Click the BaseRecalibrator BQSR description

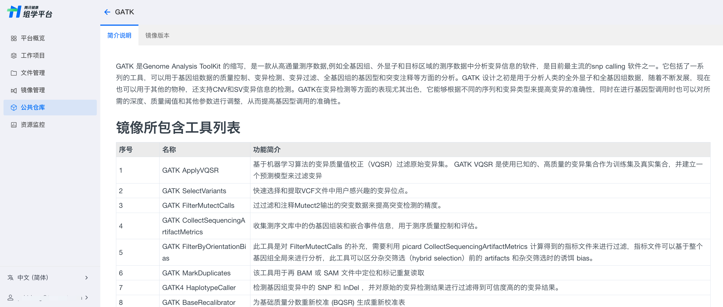tap(329, 302)
